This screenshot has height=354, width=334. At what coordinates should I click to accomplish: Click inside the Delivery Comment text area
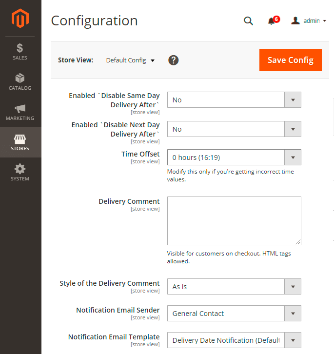click(234, 220)
